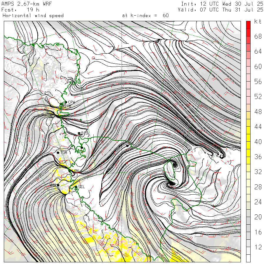The height and width of the screenshot is (265, 265).
Task: Click the colorbar value 20
Action: [x=258, y=217]
